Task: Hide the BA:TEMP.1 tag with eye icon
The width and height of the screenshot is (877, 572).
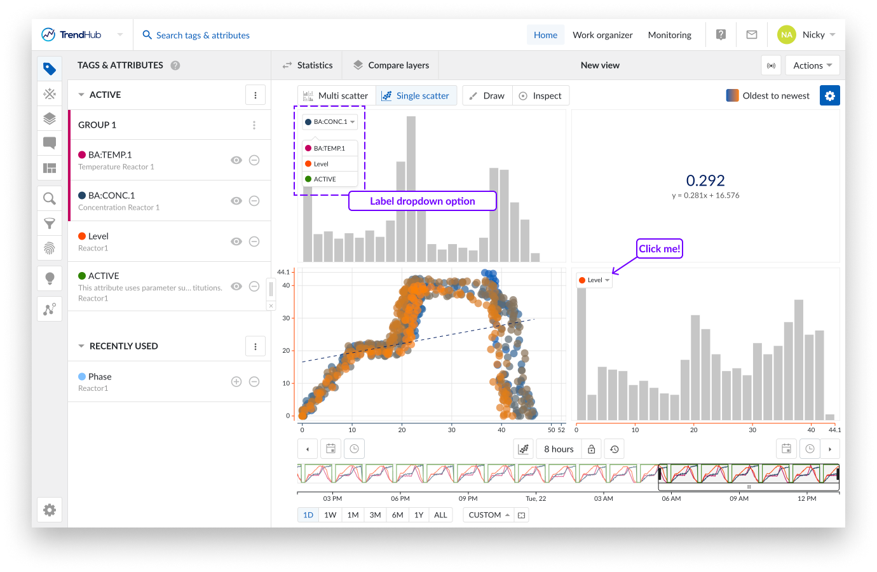Action: (236, 160)
